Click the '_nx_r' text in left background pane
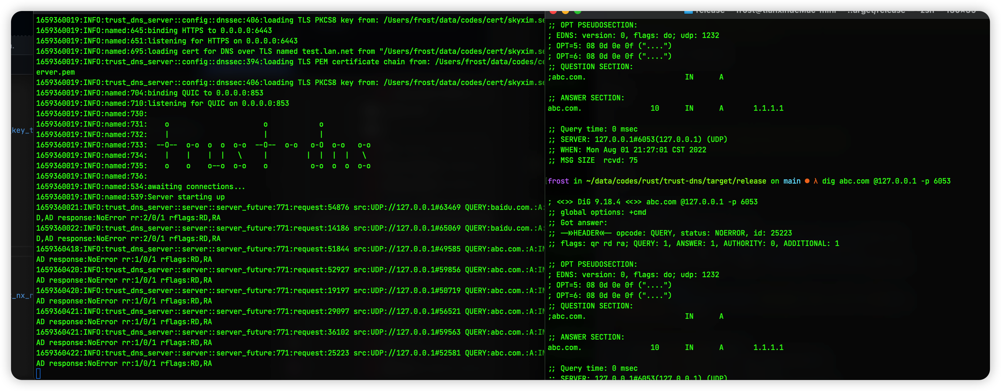 (x=22, y=296)
